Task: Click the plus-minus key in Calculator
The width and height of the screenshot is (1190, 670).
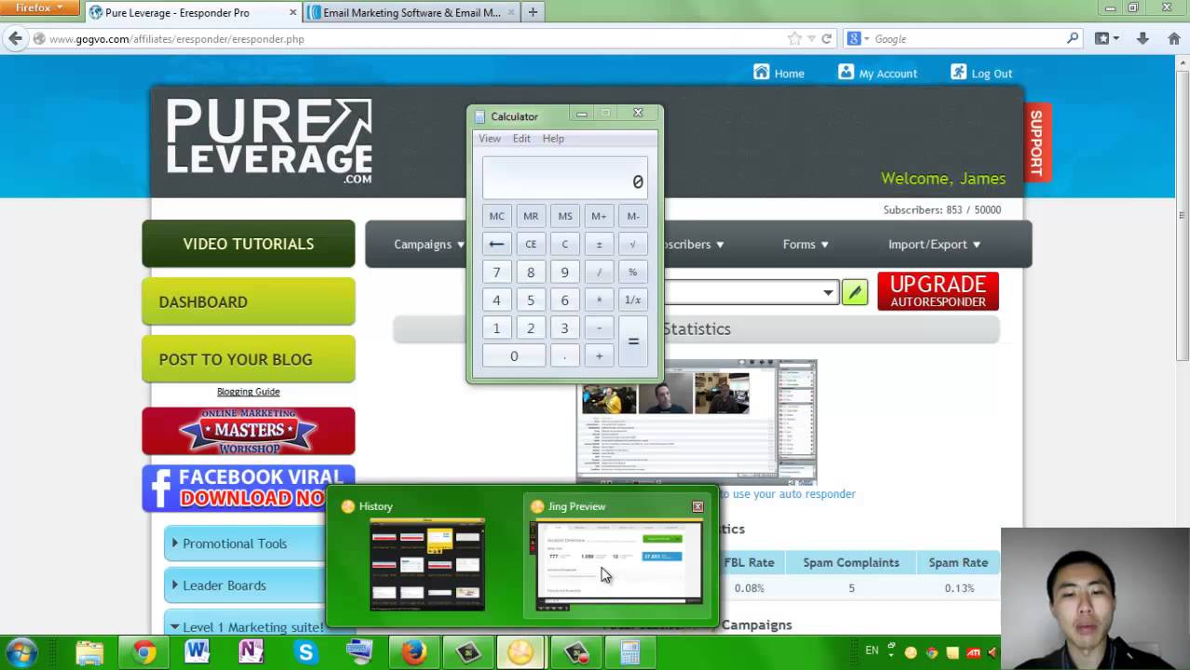Action: 599,244
